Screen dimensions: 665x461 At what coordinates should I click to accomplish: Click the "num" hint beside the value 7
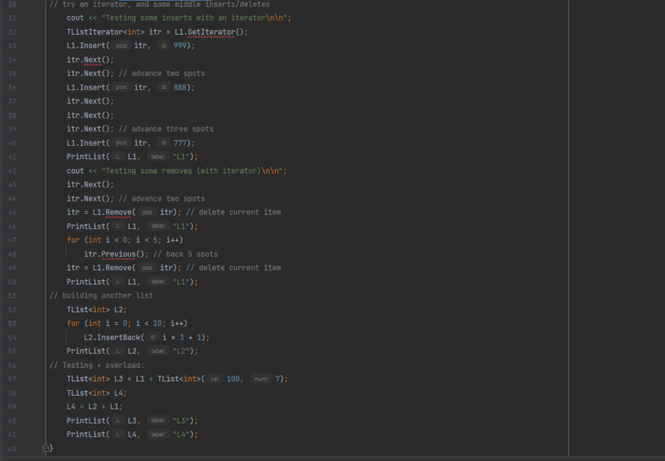pyautogui.click(x=261, y=379)
